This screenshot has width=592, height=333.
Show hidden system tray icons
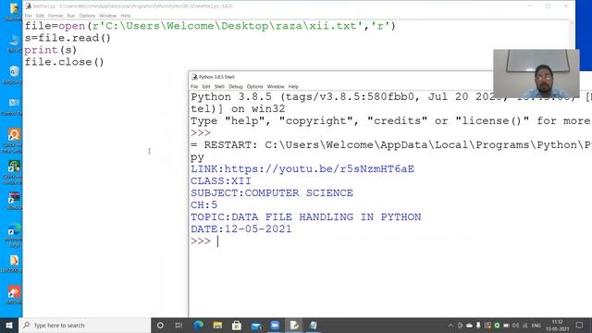[450, 325]
